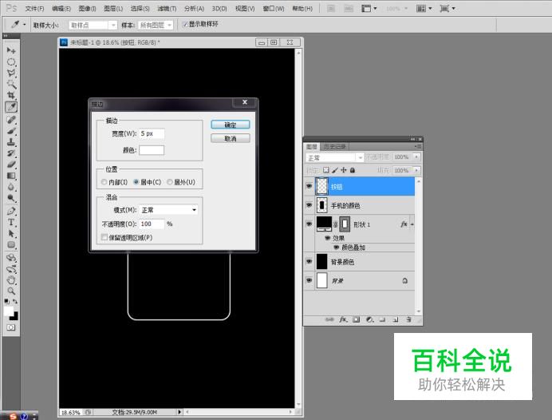Click the stroke 颜色 color swatch
The image size is (552, 420).
152,149
